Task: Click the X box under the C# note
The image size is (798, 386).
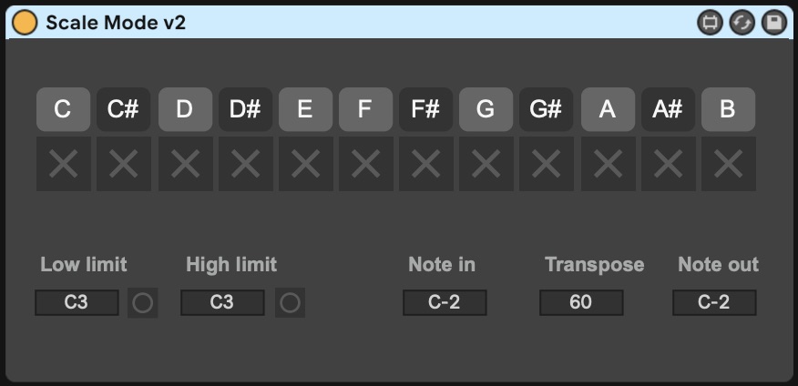Action: (x=123, y=164)
